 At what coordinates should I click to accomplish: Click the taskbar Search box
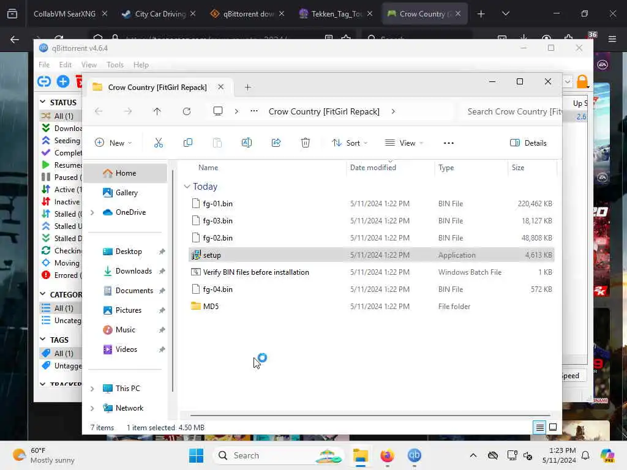coord(279,455)
